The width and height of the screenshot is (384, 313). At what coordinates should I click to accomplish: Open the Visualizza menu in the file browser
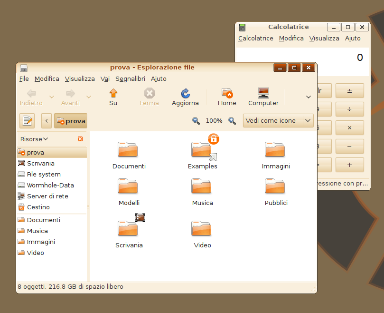80,79
